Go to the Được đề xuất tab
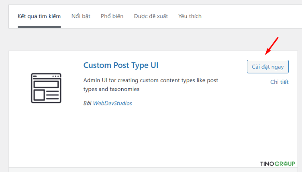 pyautogui.click(x=151, y=16)
